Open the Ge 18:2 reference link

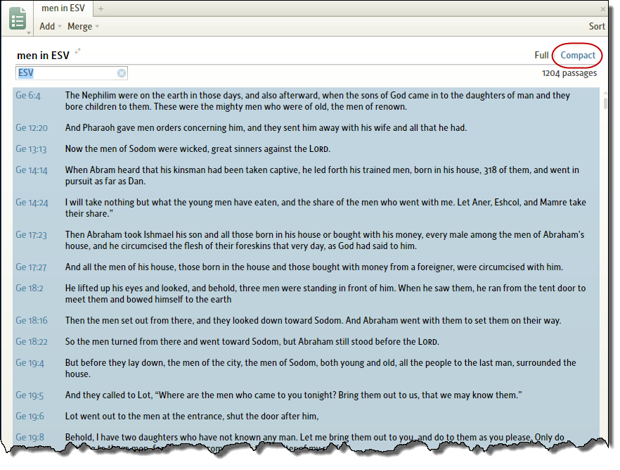tap(30, 288)
